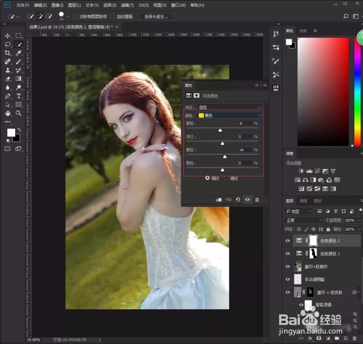Click the search icon in options bar
363x344 pixels.
(x=346, y=16)
